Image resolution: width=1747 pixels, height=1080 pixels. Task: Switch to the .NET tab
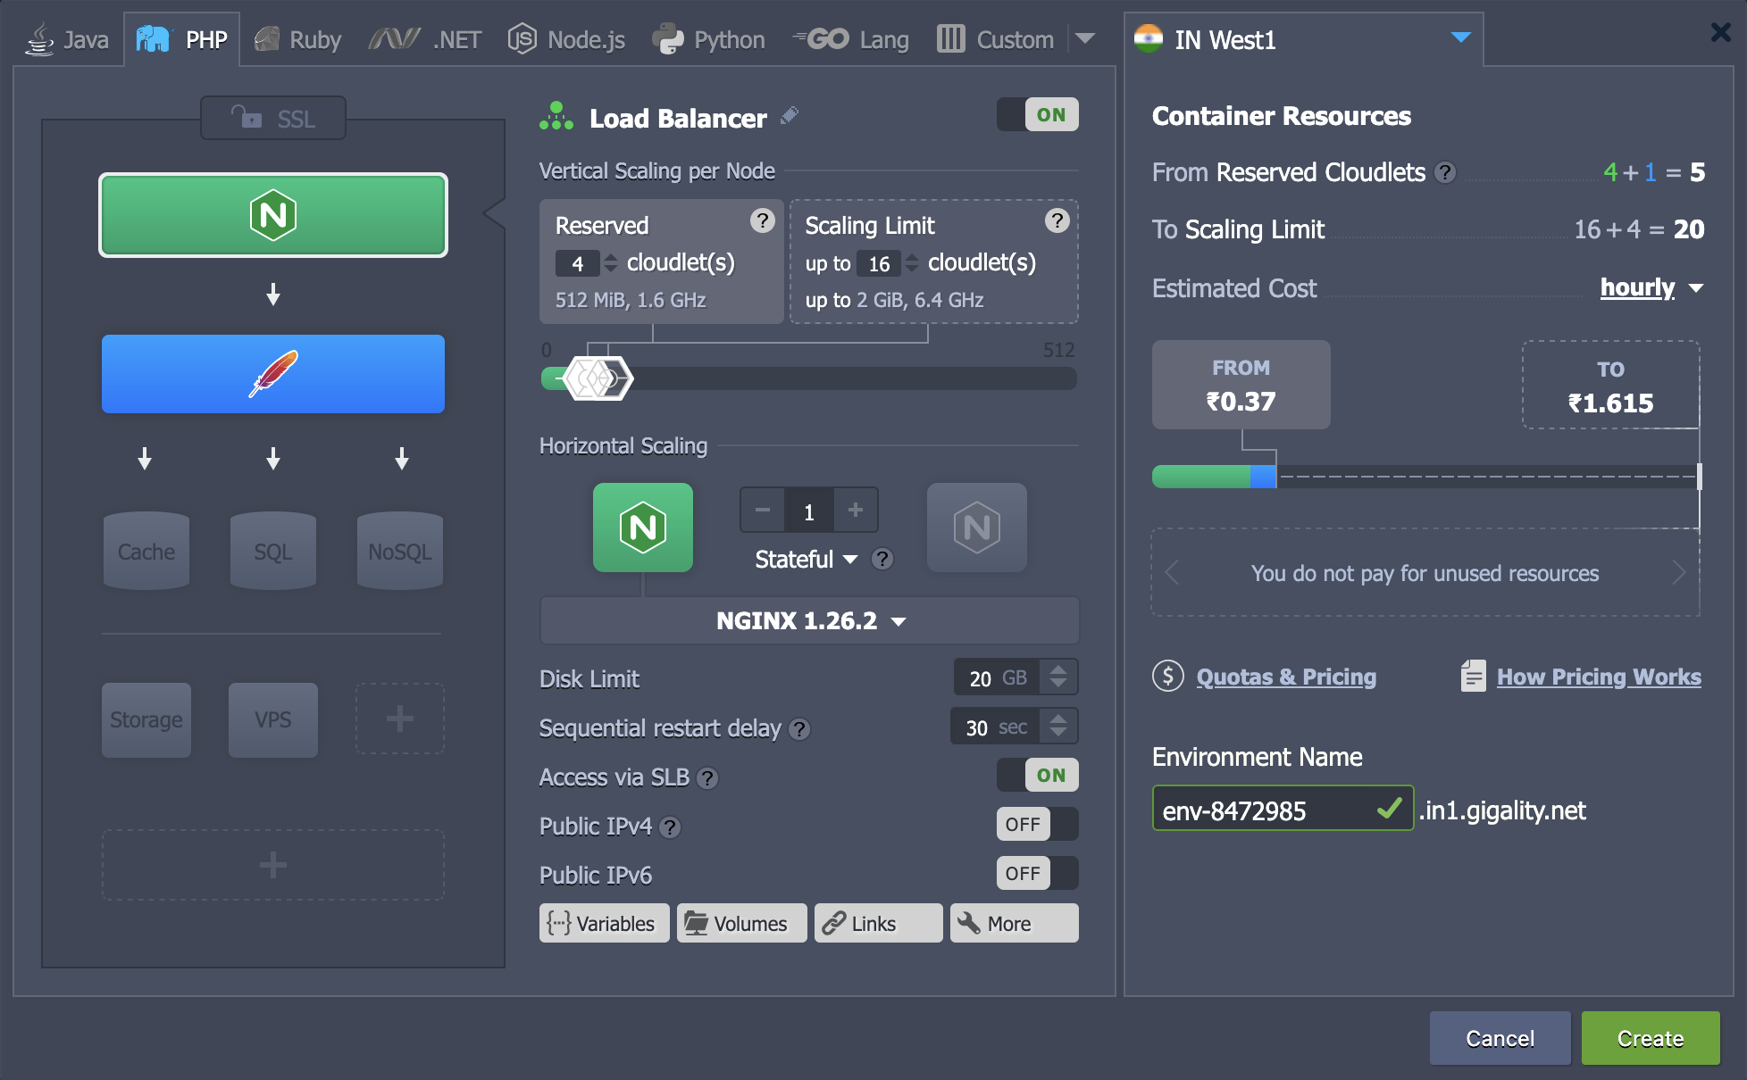pyautogui.click(x=425, y=39)
